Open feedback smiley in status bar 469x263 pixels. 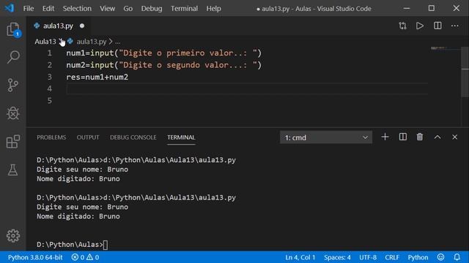click(x=440, y=257)
